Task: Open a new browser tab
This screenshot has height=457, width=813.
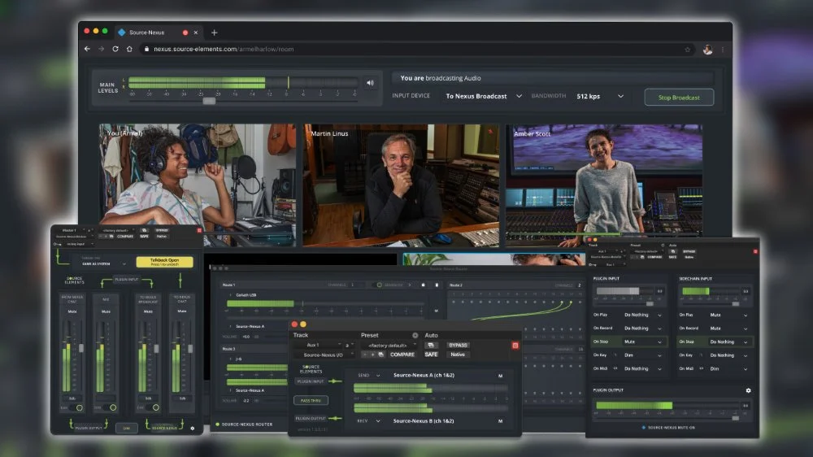Action: pos(214,33)
